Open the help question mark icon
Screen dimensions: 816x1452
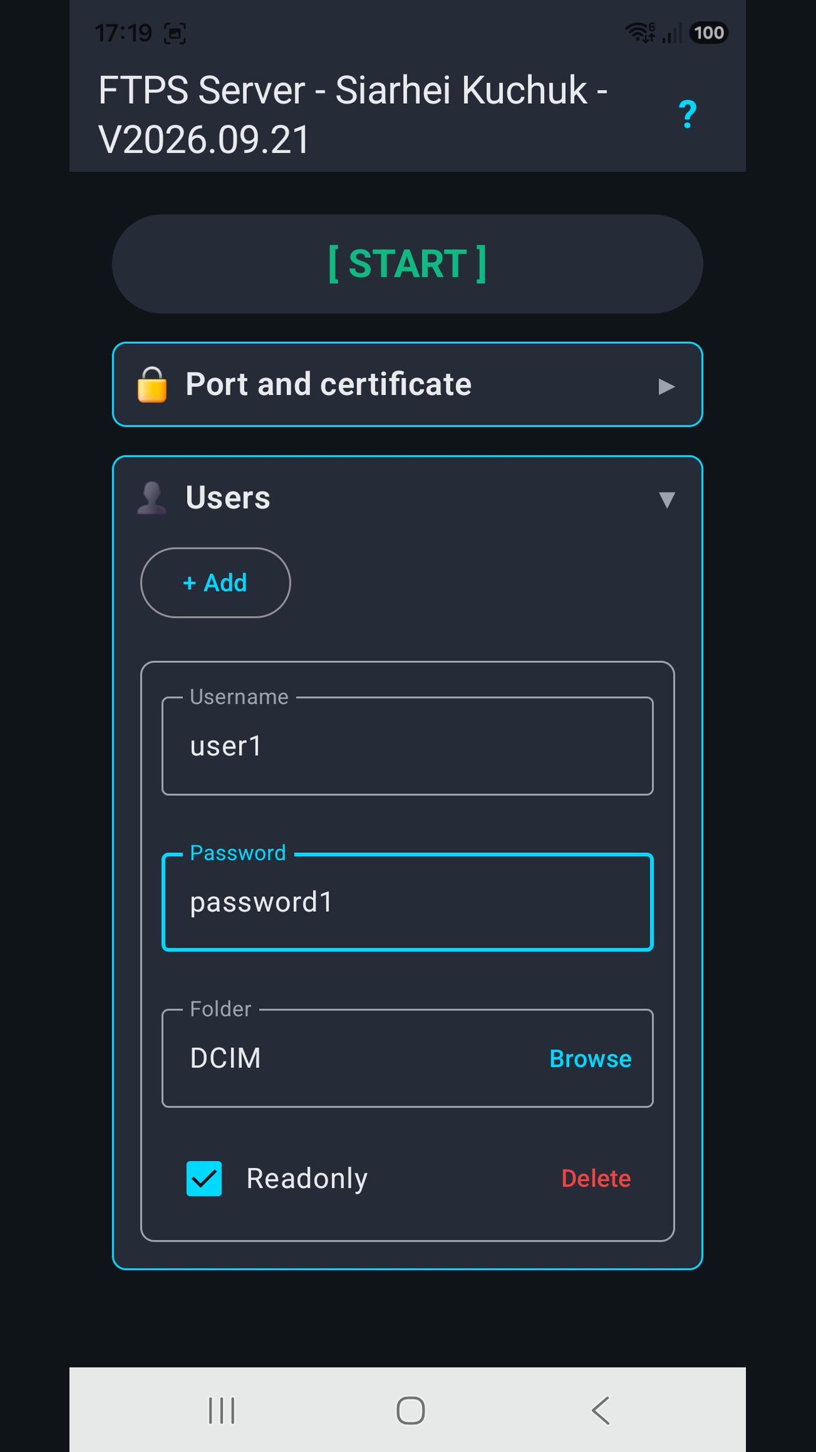687,115
